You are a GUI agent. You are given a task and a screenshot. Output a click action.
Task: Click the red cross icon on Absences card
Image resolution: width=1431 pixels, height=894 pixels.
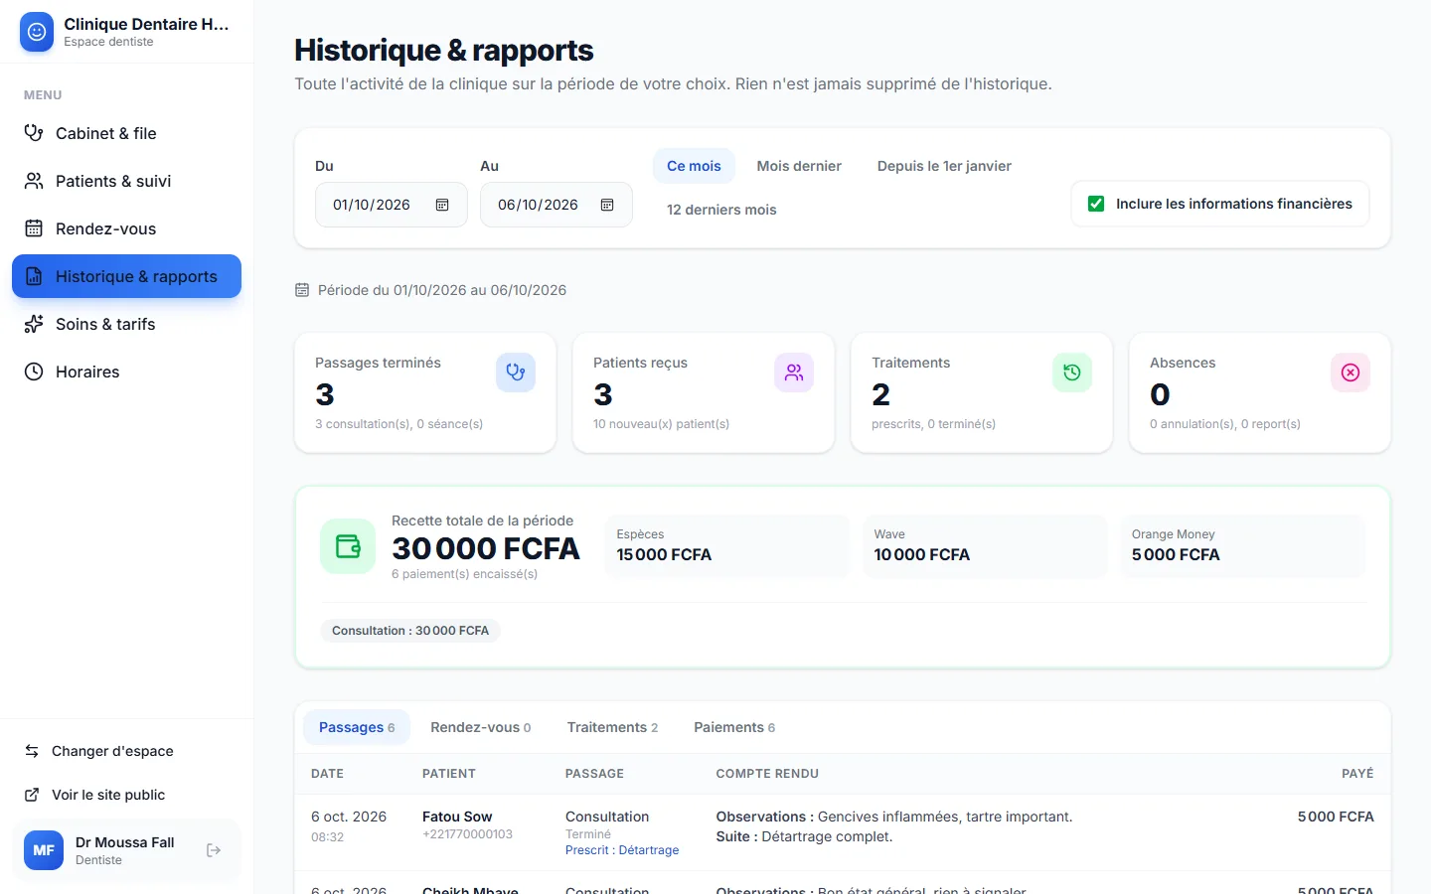1351,372
